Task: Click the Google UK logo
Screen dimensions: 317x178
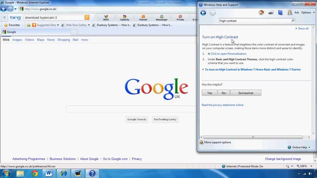Action: click(157, 89)
